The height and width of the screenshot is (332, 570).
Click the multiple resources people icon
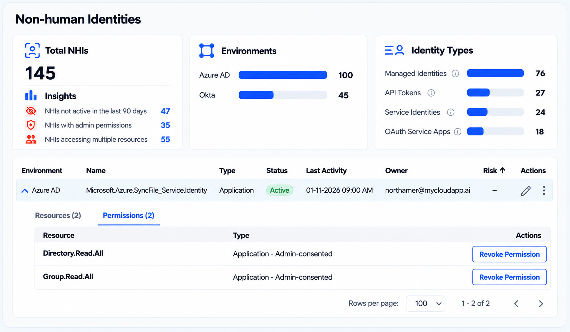pos(31,139)
